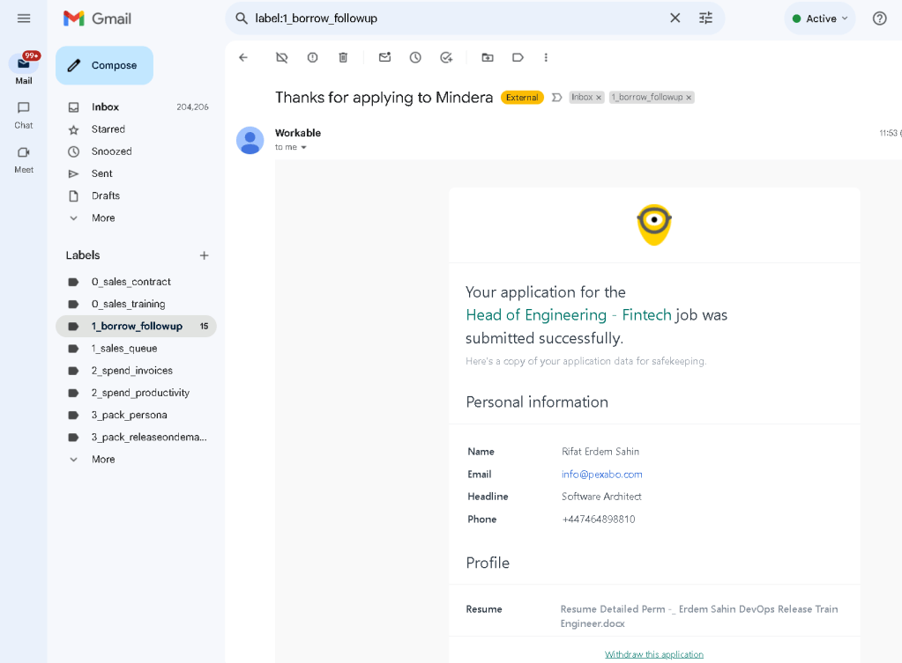Open the Inbox folder

[136, 107]
